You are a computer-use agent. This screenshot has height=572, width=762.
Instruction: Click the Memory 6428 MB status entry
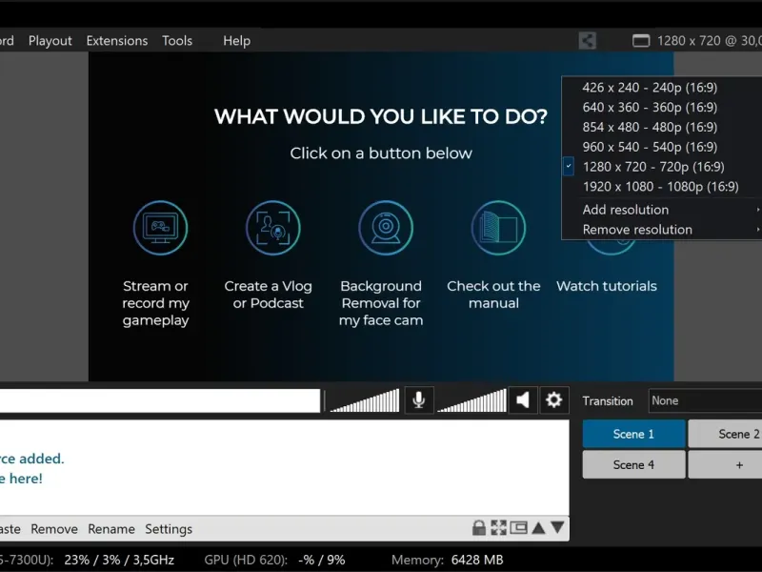pyautogui.click(x=447, y=560)
